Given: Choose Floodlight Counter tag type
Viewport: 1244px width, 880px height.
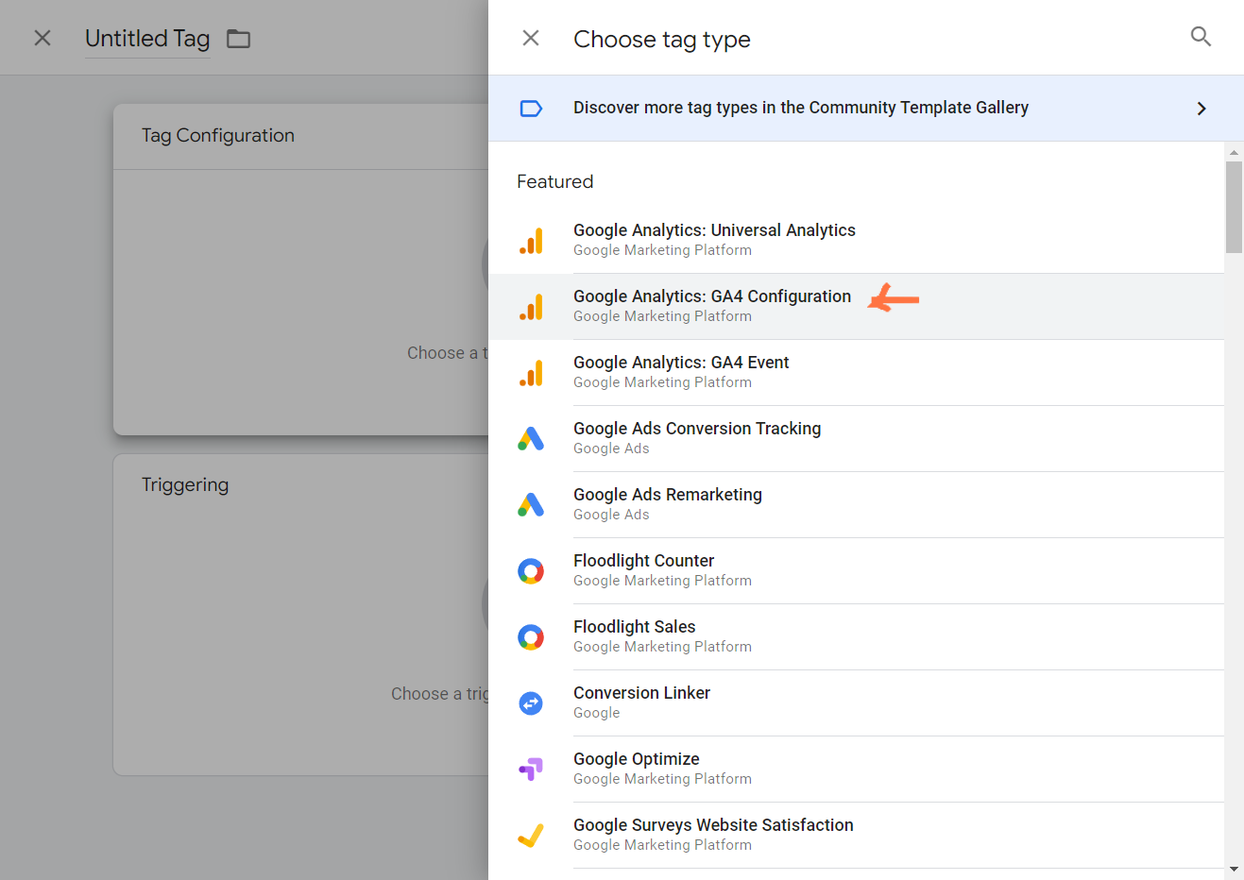Looking at the screenshot, I should click(x=856, y=571).
